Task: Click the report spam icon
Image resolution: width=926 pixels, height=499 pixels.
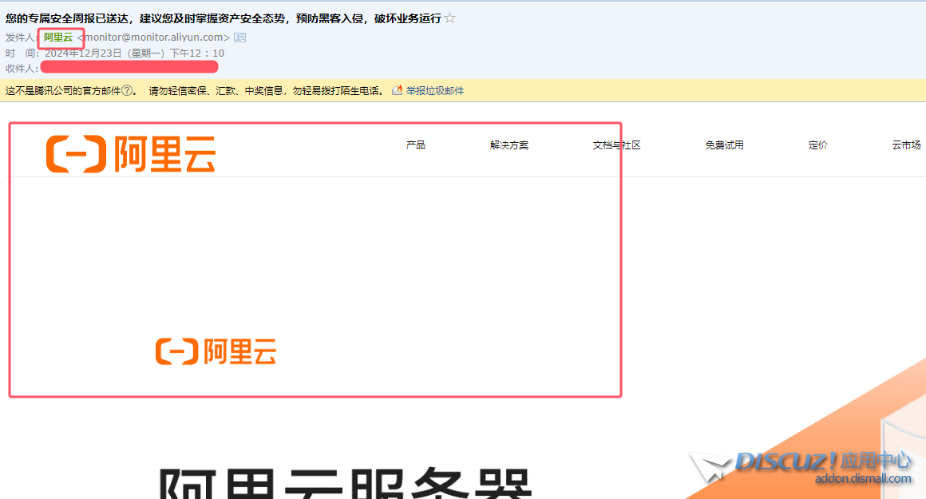Action: (398, 90)
